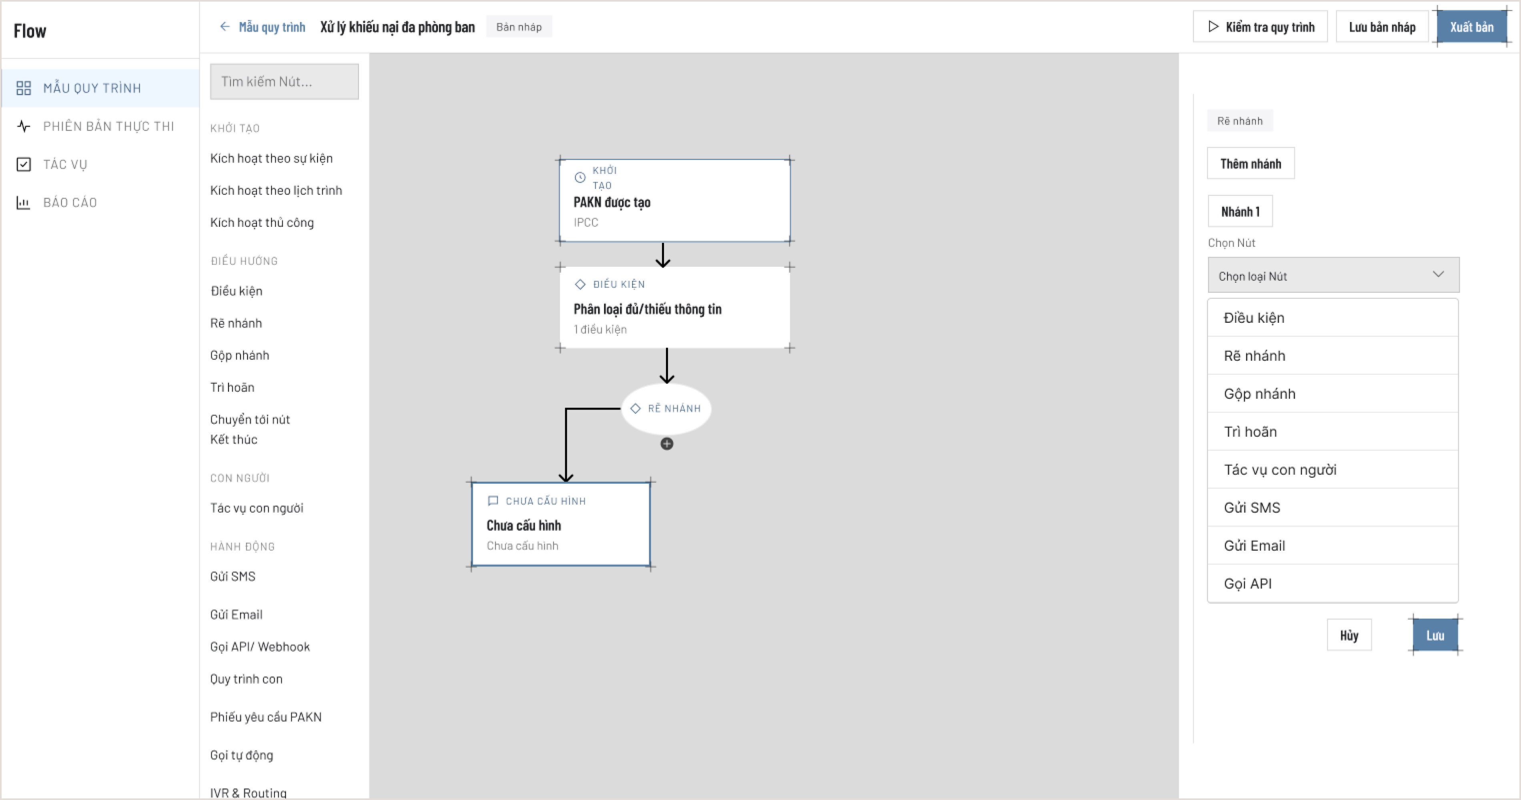Pick Gọi API/ Webhook in the palette

tap(260, 647)
